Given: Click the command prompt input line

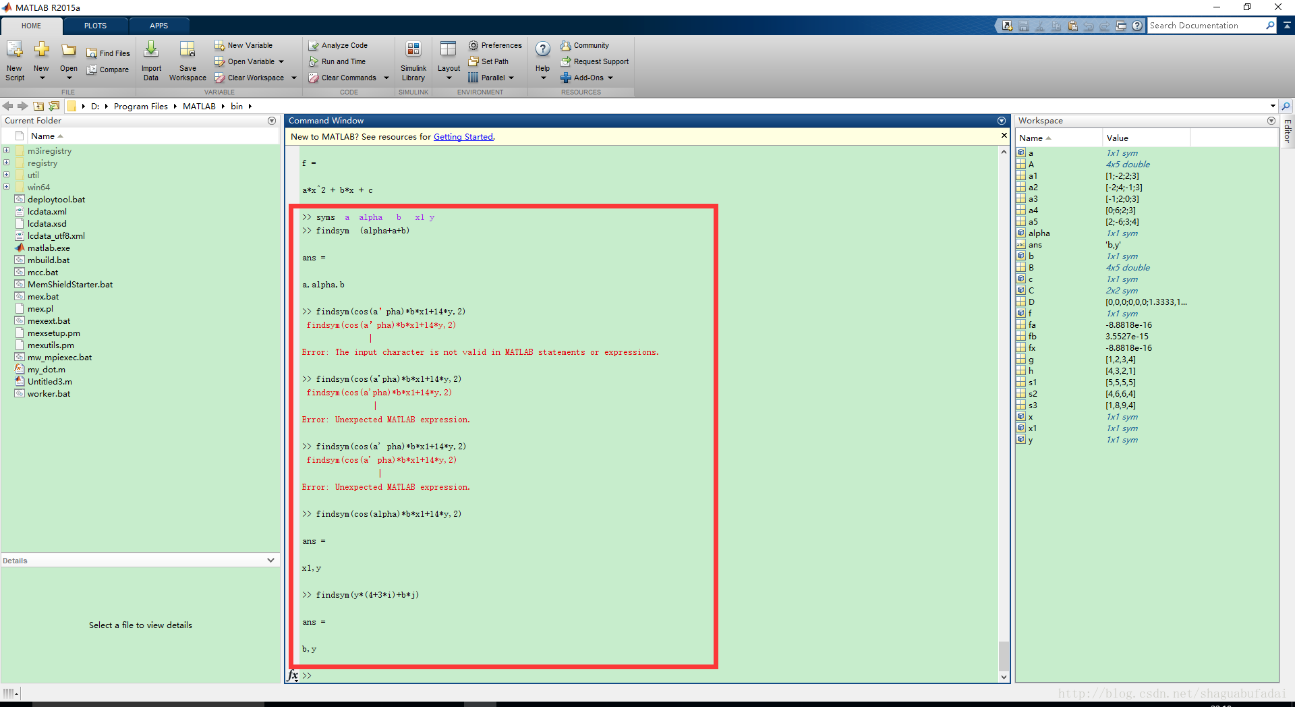Looking at the screenshot, I should 647,675.
